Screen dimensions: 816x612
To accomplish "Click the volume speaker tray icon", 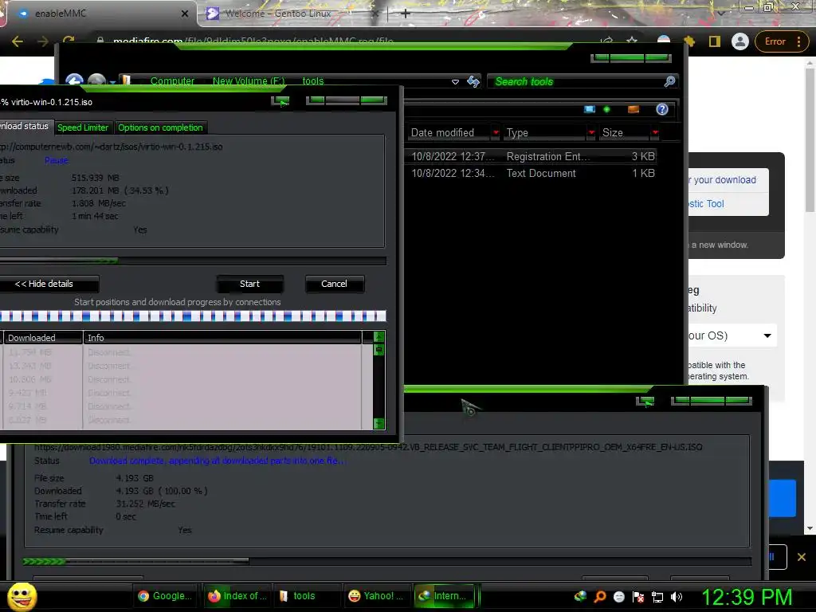I will 677,597.
